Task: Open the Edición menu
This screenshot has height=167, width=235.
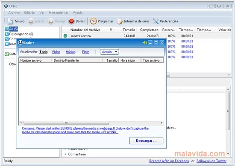Action: (x=29, y=12)
